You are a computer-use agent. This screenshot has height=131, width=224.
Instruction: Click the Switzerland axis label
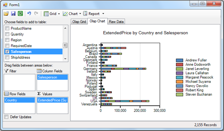click(88, 95)
